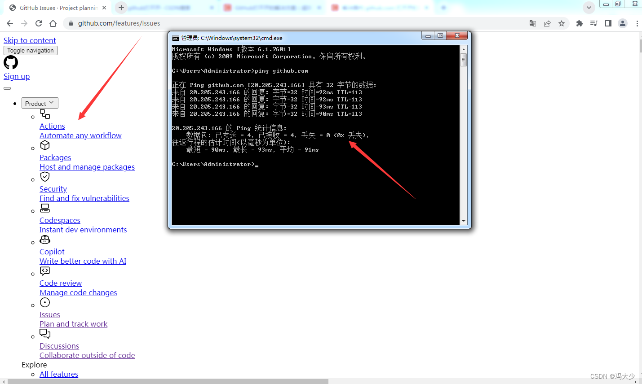
Task: Bookmark the page with the star icon
Action: (562, 23)
